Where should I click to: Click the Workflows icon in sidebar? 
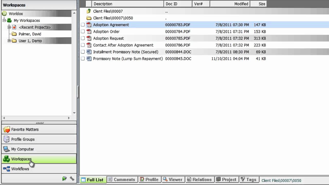pyautogui.click(x=6, y=169)
